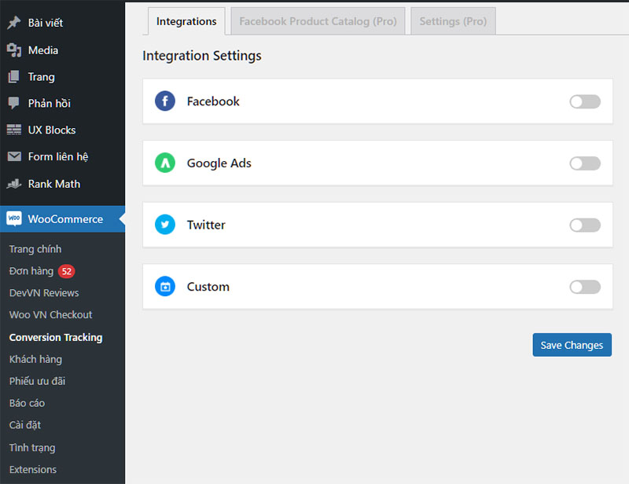The height and width of the screenshot is (484, 629).
Task: Click the red 52 orders badge
Action: click(x=67, y=272)
